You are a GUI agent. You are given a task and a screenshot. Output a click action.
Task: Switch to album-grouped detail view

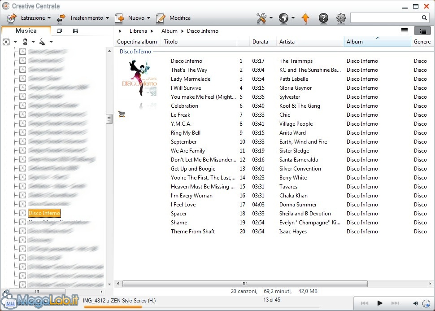click(422, 31)
